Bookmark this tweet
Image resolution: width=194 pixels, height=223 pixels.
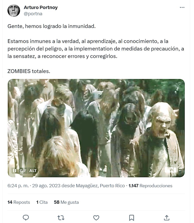pos(131,218)
